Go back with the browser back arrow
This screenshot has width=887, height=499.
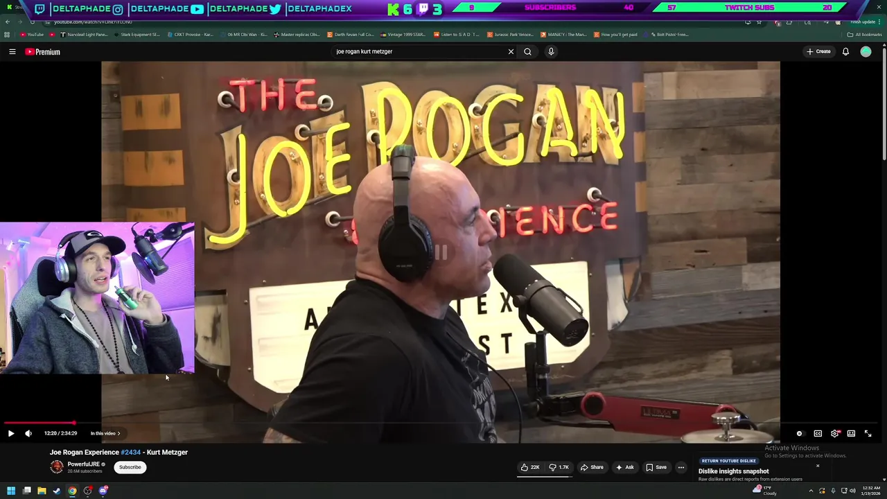tap(7, 22)
